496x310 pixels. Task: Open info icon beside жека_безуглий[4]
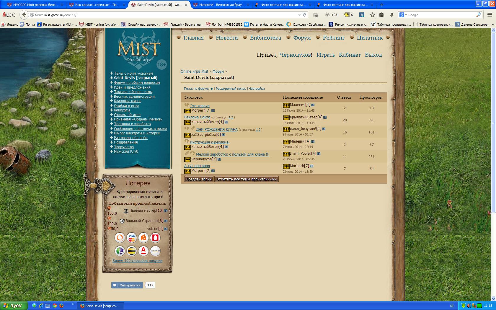pyautogui.click(x=324, y=129)
